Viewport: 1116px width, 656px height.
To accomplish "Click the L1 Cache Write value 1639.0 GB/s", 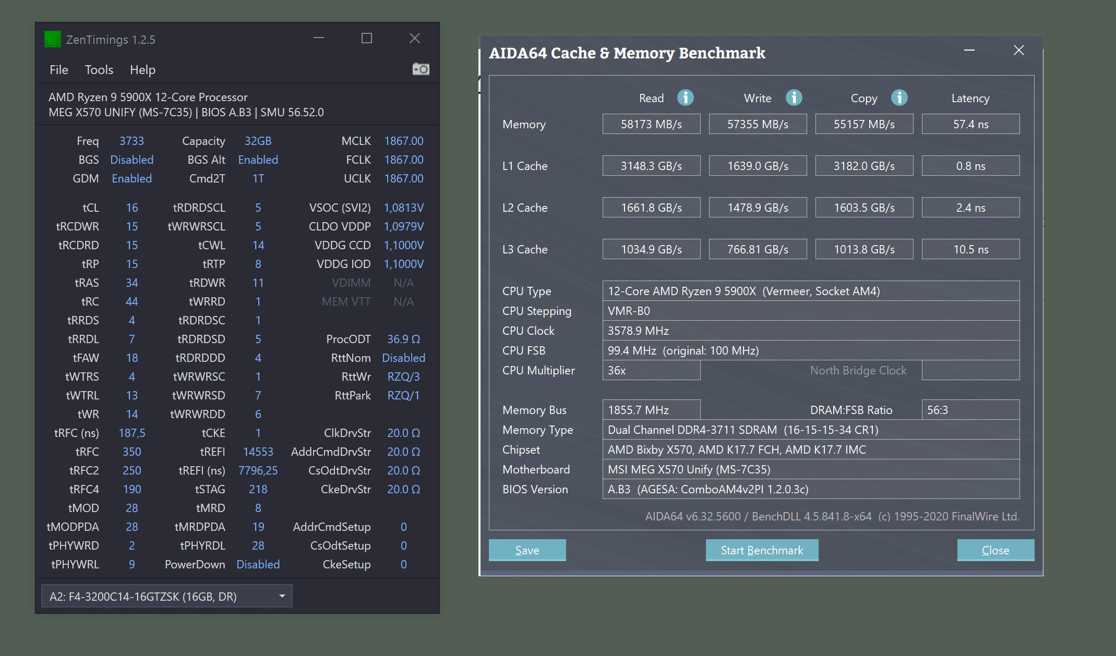I will click(758, 166).
